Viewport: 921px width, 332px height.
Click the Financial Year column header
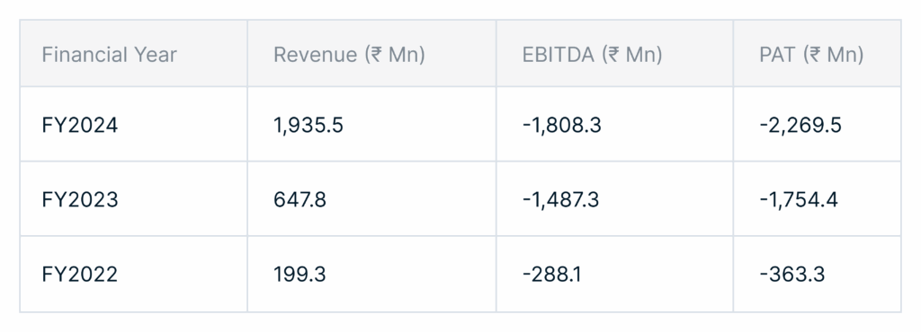(x=109, y=55)
